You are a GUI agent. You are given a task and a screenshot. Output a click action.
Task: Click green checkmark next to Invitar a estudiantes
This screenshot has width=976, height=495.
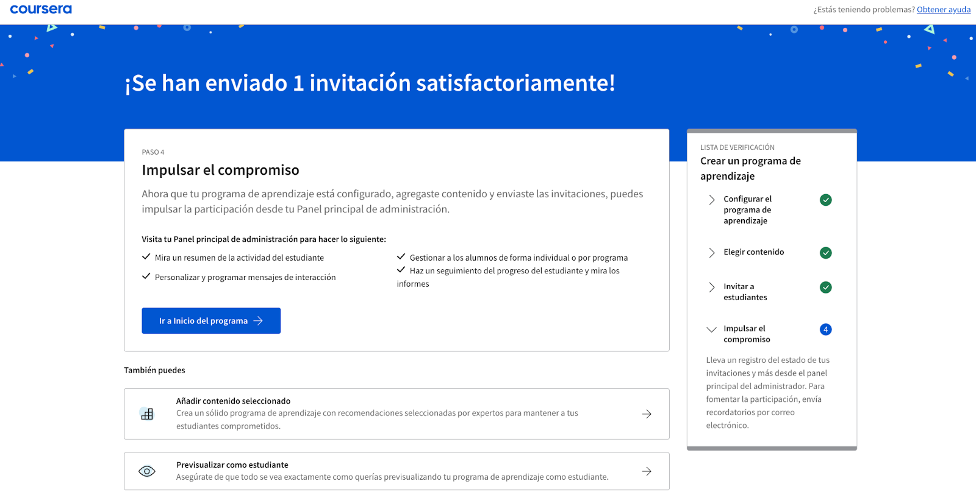point(825,287)
